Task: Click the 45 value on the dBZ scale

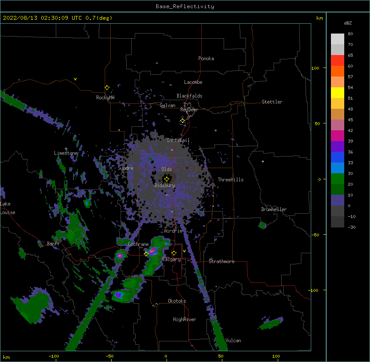Action: point(350,120)
